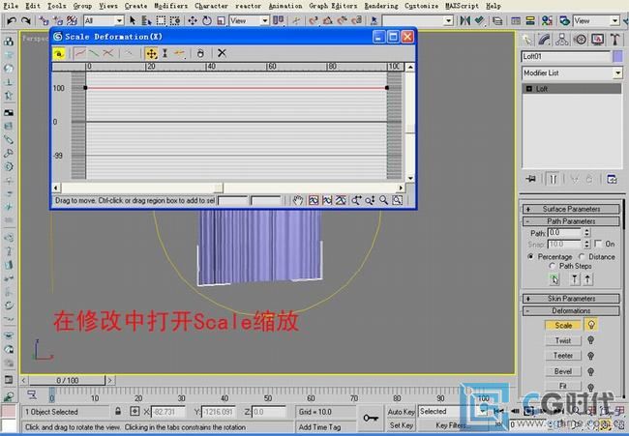Enable the Snap On checkbox
Image resolution: width=629 pixels, height=436 pixels.
pyautogui.click(x=598, y=244)
